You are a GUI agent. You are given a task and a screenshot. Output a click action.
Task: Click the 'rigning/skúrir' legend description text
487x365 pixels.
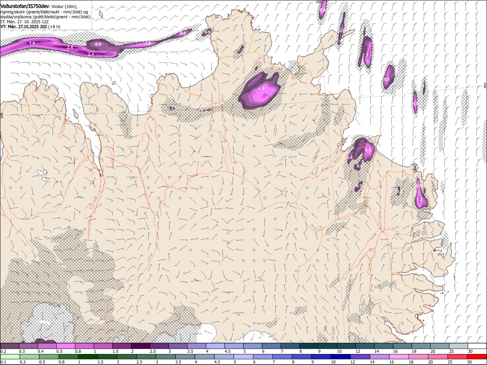point(13,12)
